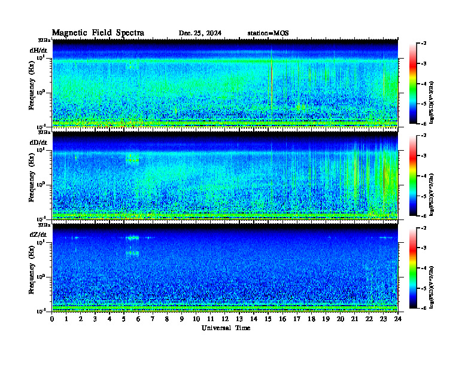Click the 10^1 frequency tick of dH/dt panel
Viewport: 474px width, 366px height.
(x=41, y=58)
